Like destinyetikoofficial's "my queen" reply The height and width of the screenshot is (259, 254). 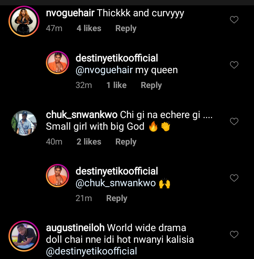[x=234, y=65]
